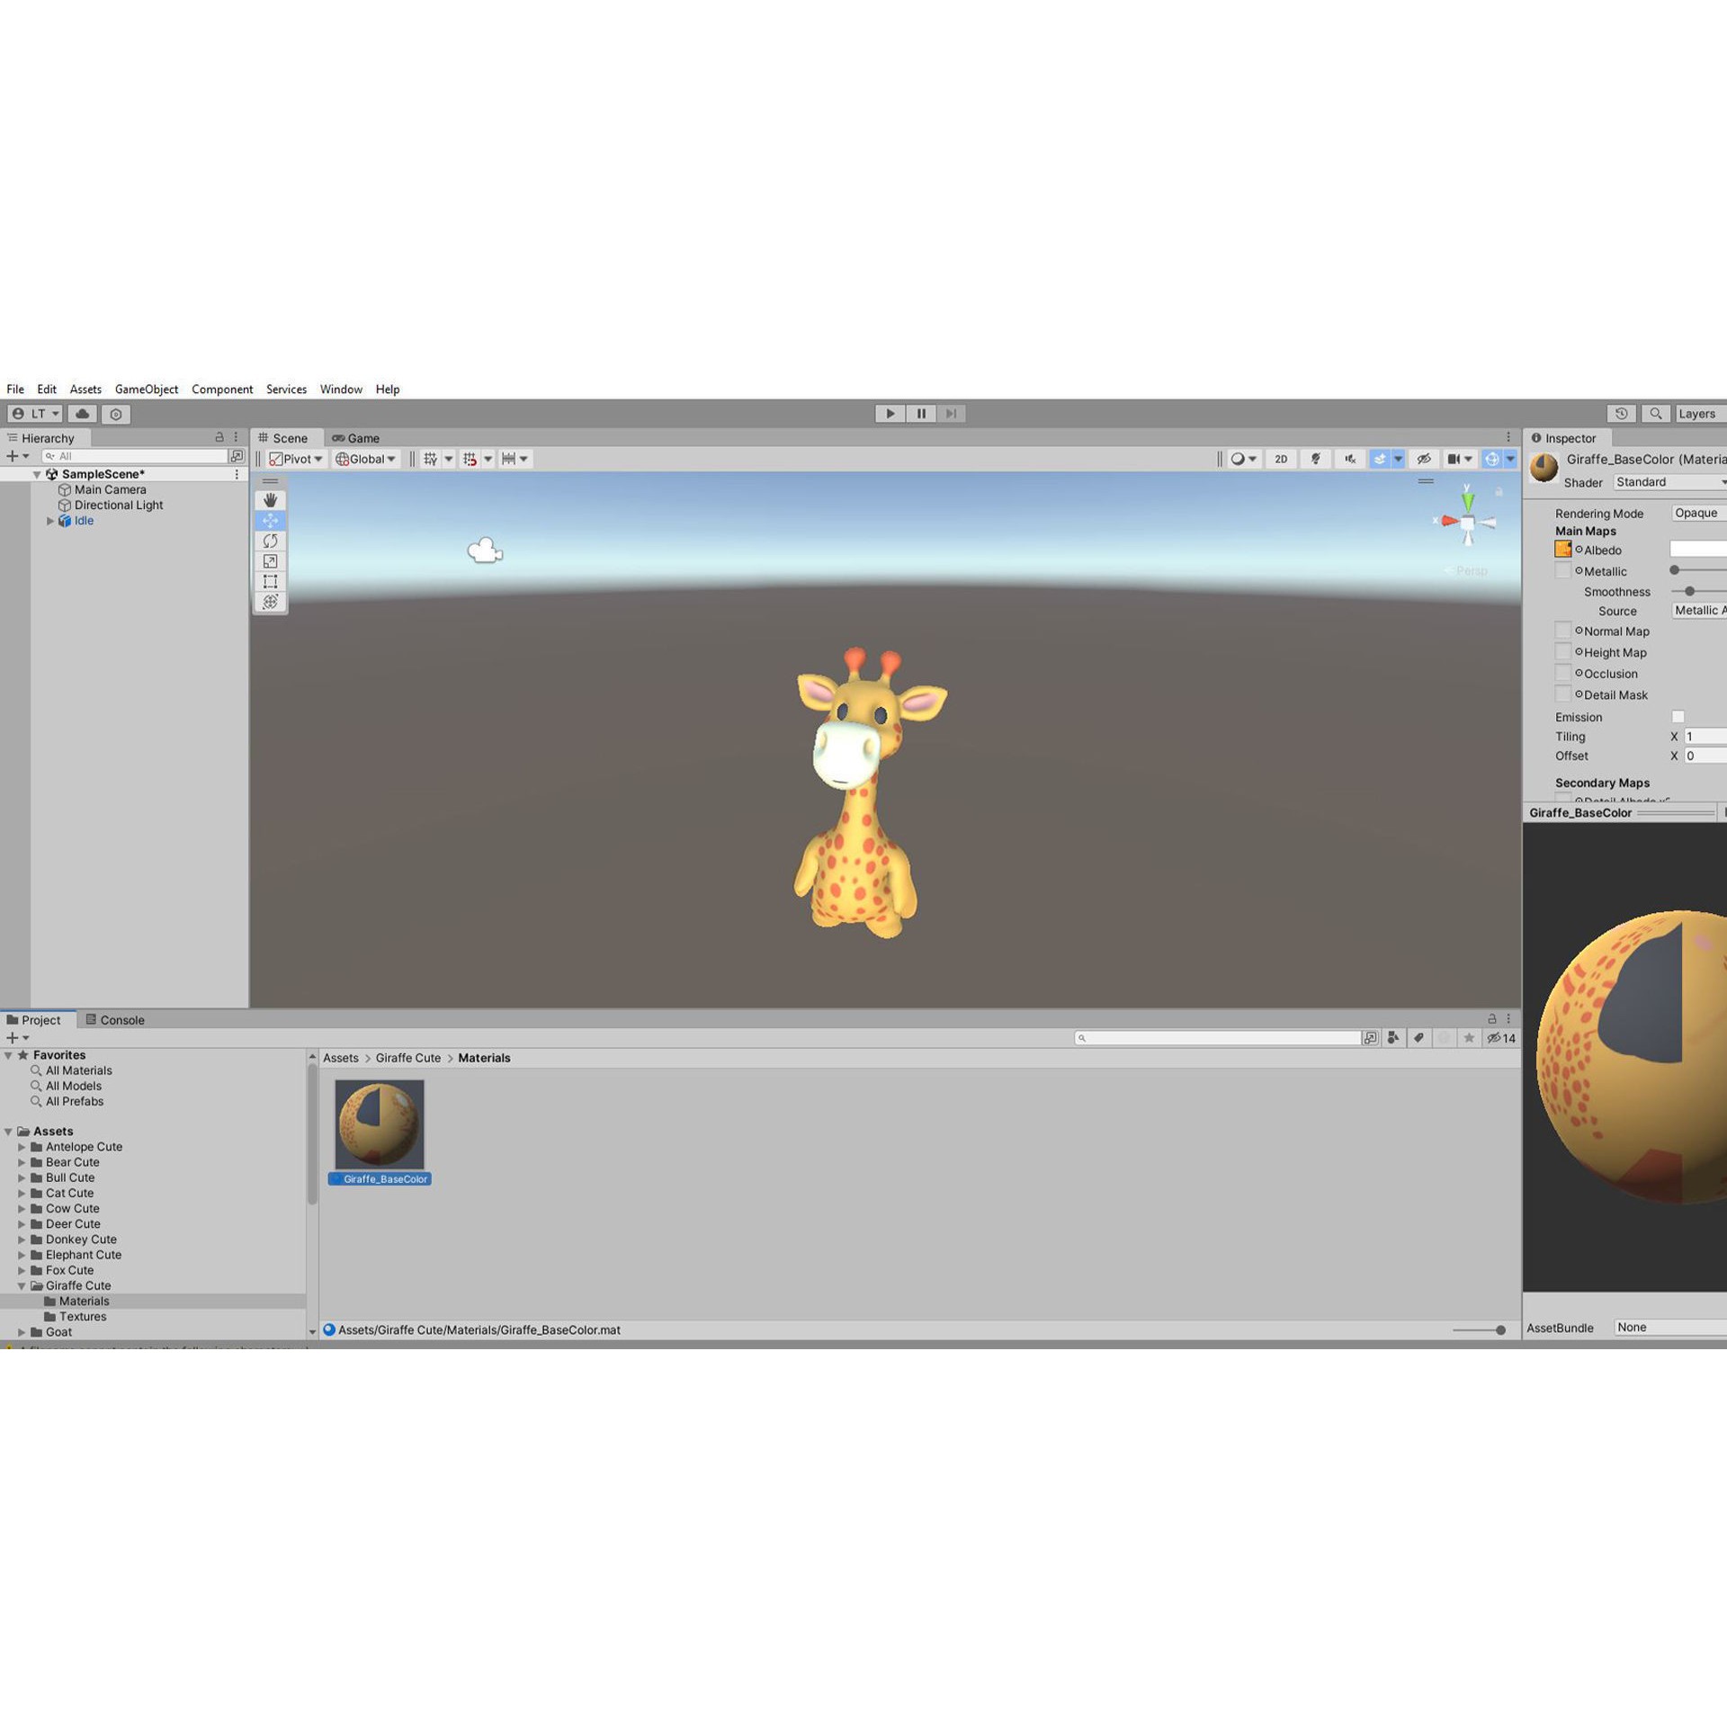1727x1727 pixels.
Task: Enable the Emission checkbox
Action: point(1678,717)
